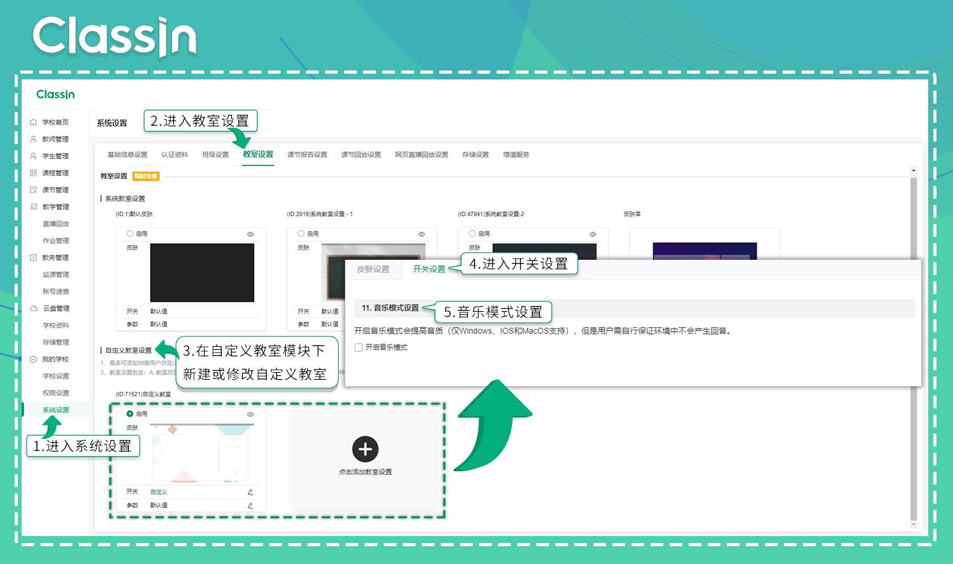Screen dimensions: 953x564
Task: Click the 学校首页 home icon in sidebar
Action: click(34, 122)
